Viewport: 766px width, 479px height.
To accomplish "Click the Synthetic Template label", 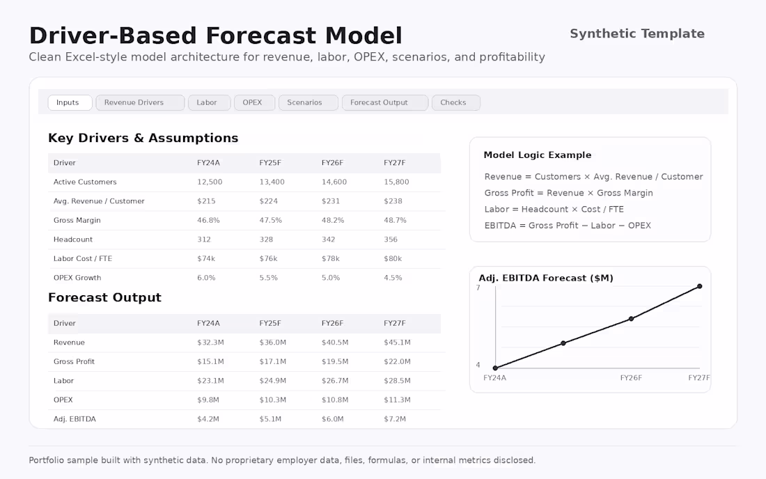I will pos(637,33).
